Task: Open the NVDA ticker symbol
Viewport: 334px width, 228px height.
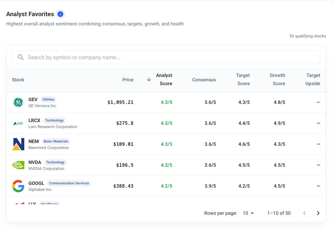Action: tap(35, 162)
